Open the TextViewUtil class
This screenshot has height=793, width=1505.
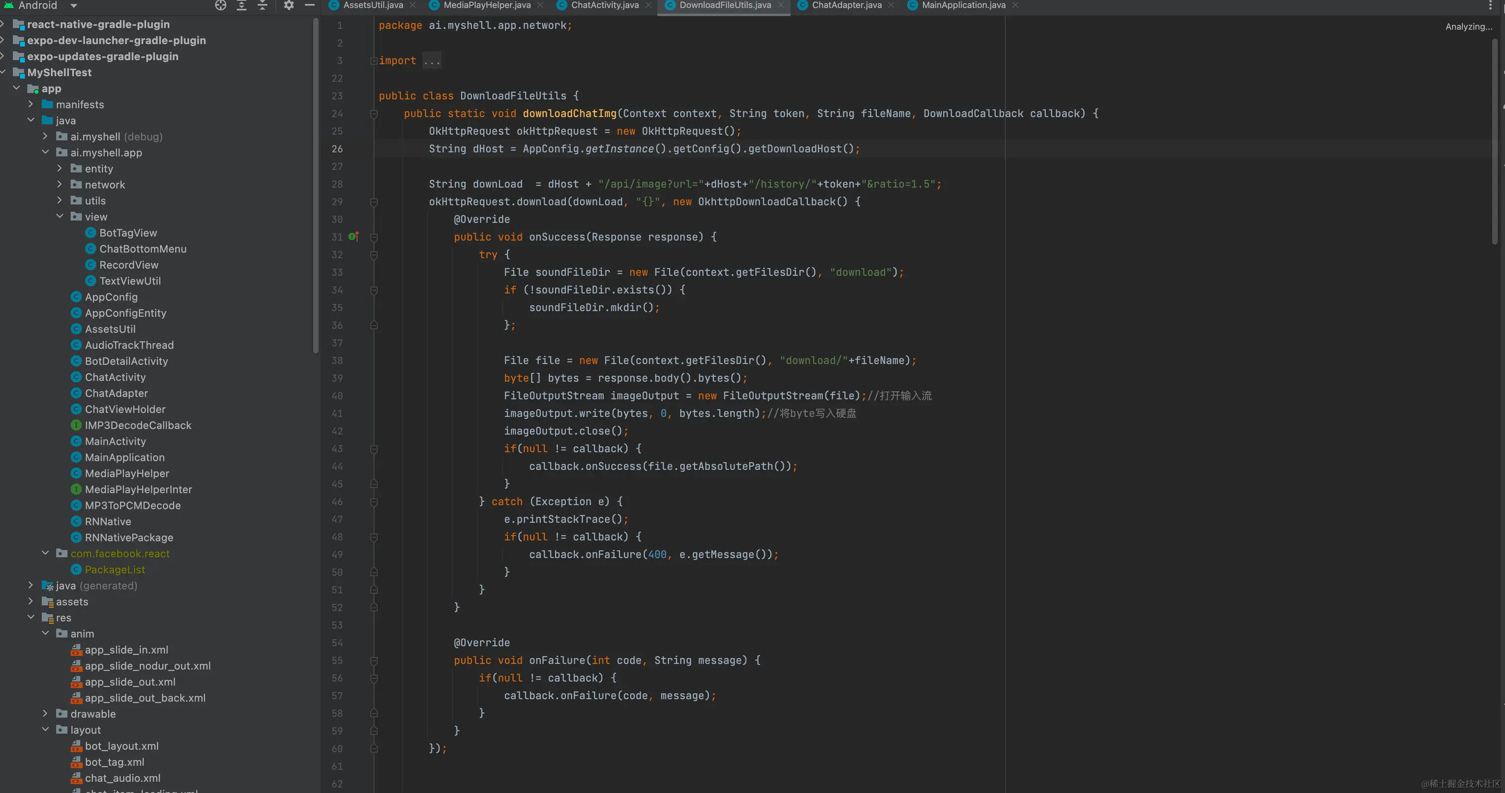click(x=130, y=281)
